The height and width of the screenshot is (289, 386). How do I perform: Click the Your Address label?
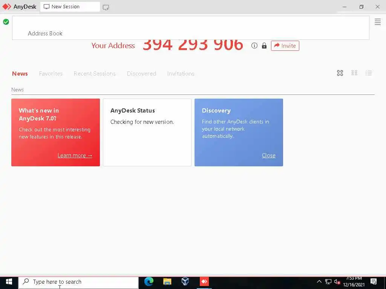pos(113,46)
